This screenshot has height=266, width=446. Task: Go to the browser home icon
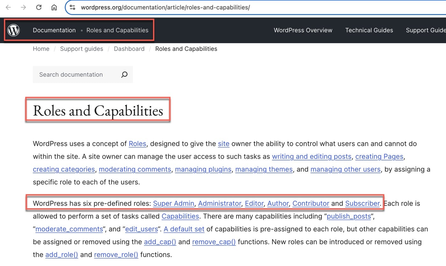[54, 7]
